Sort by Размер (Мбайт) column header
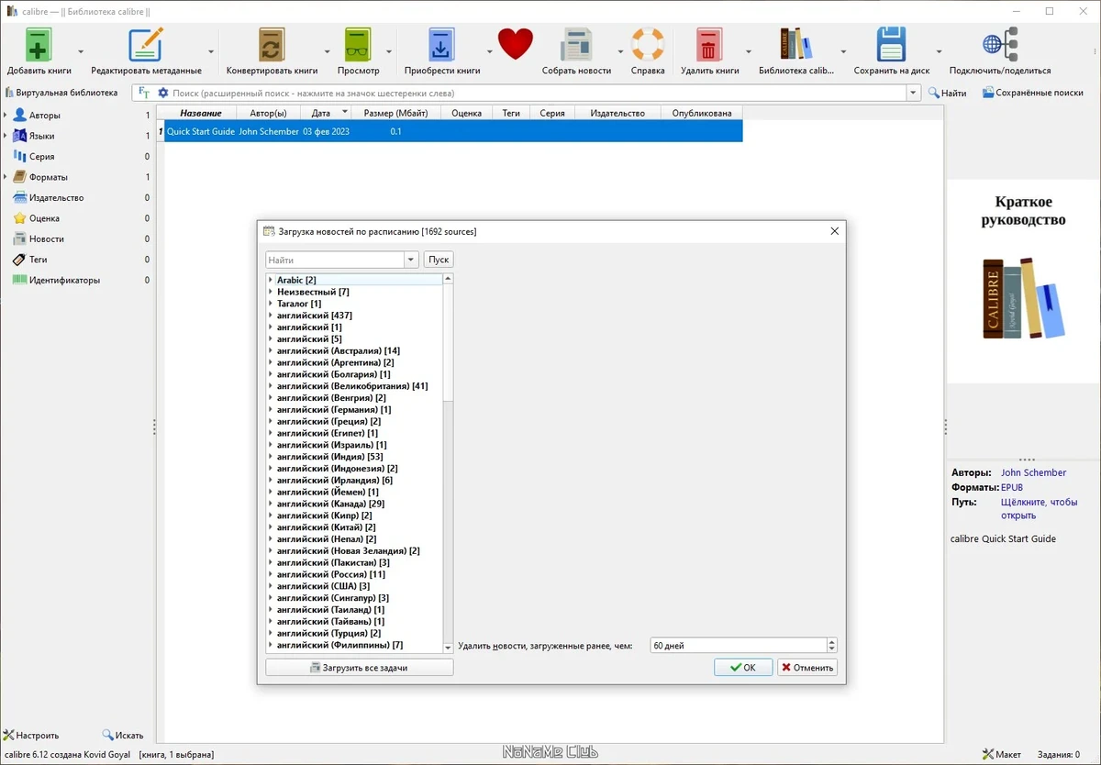Viewport: 1101px width, 765px height. (x=396, y=113)
